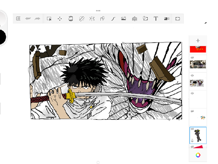The width and height of the screenshot is (218, 164).
Task: Undo the last stroke
Action: point(28,19)
